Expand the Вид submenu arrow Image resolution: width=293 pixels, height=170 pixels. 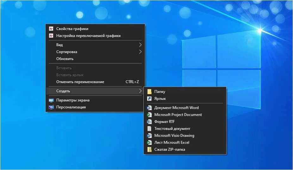coord(140,45)
